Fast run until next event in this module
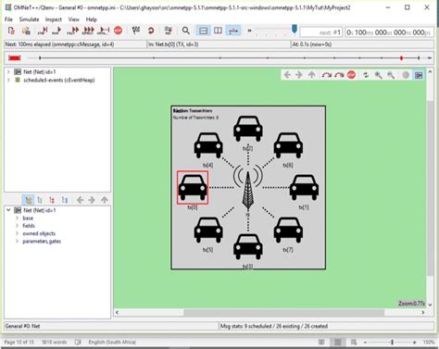The height and width of the screenshot is (349, 439). (x=339, y=75)
